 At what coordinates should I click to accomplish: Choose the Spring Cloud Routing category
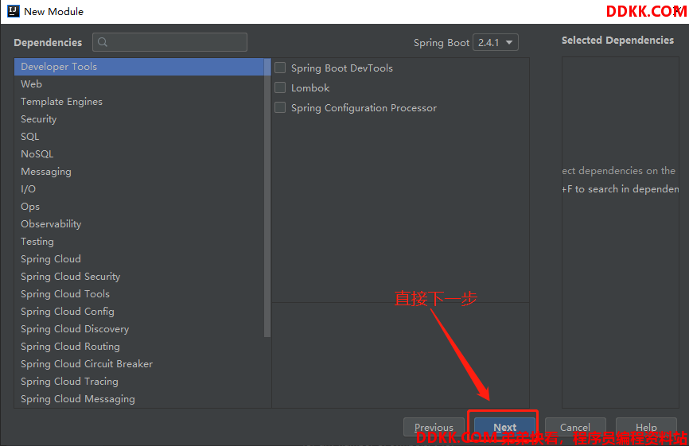(x=139, y=347)
